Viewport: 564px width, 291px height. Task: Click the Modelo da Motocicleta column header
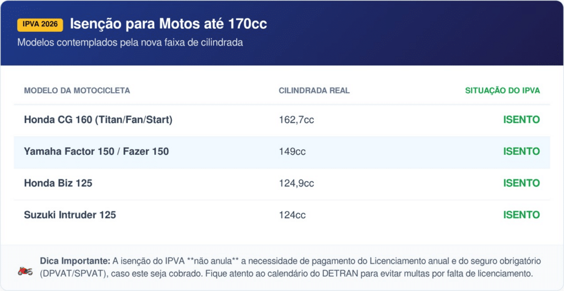77,91
